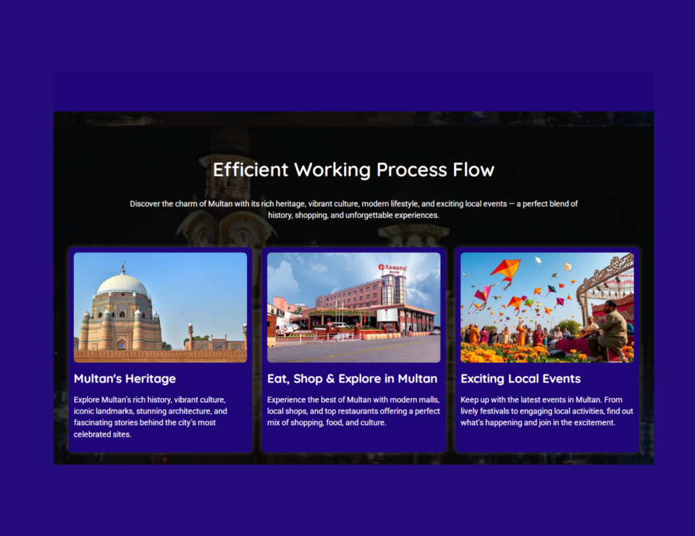This screenshot has width=695, height=536.
Task: Click "Eat, Shop & Explore in Multan" heading
Action: pyautogui.click(x=352, y=378)
